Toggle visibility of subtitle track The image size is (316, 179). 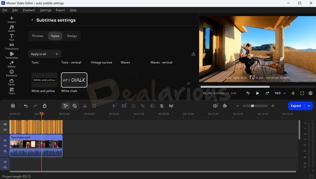pyautogui.click(x=5, y=124)
